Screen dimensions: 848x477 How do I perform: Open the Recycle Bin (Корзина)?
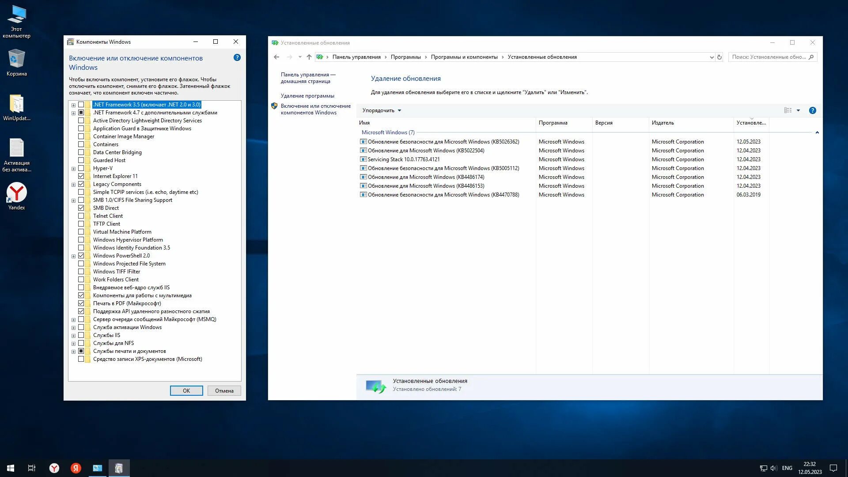(17, 59)
